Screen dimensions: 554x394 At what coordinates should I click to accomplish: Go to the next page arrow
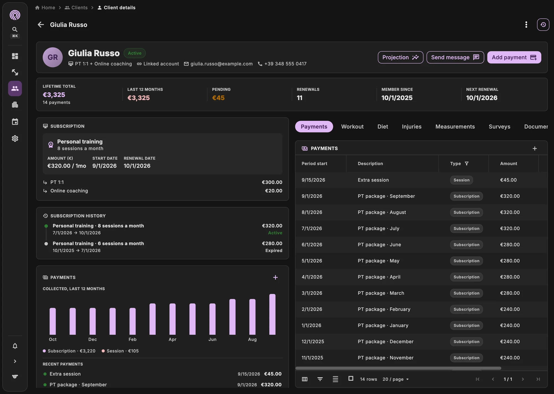pos(523,379)
